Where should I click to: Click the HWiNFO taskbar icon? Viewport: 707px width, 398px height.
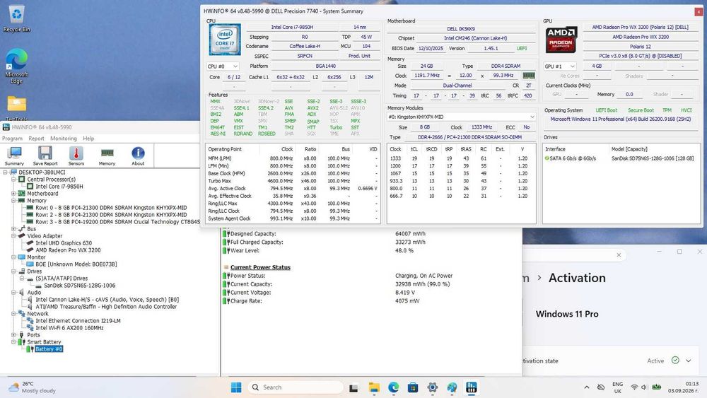(471, 387)
